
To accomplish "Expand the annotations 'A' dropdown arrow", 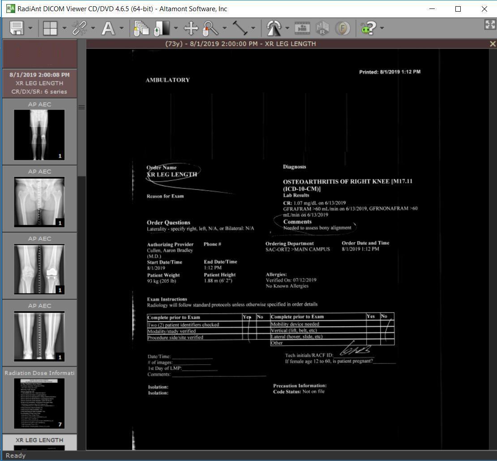I will (121, 28).
